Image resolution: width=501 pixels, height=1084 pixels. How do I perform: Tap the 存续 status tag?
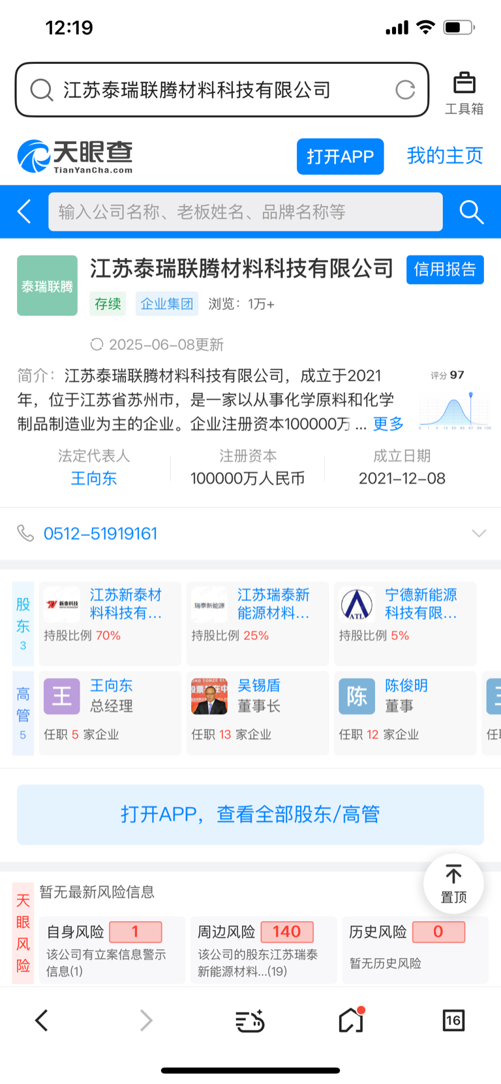[x=108, y=304]
